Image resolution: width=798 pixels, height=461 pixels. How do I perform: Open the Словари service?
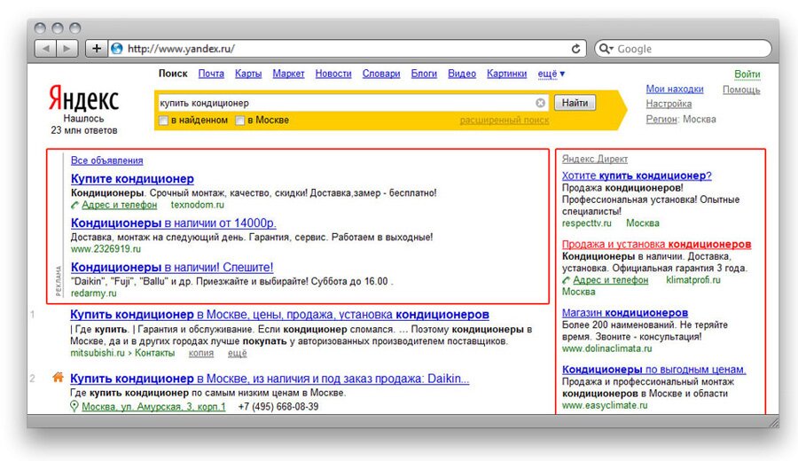click(381, 74)
